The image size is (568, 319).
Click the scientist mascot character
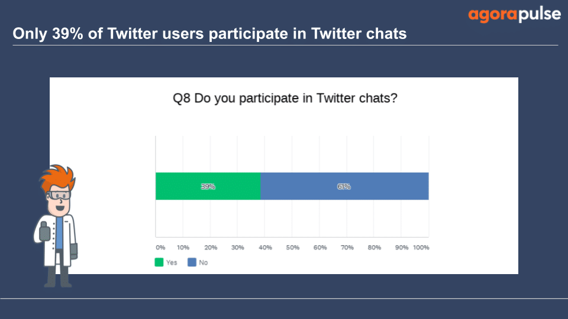pyautogui.click(x=56, y=226)
